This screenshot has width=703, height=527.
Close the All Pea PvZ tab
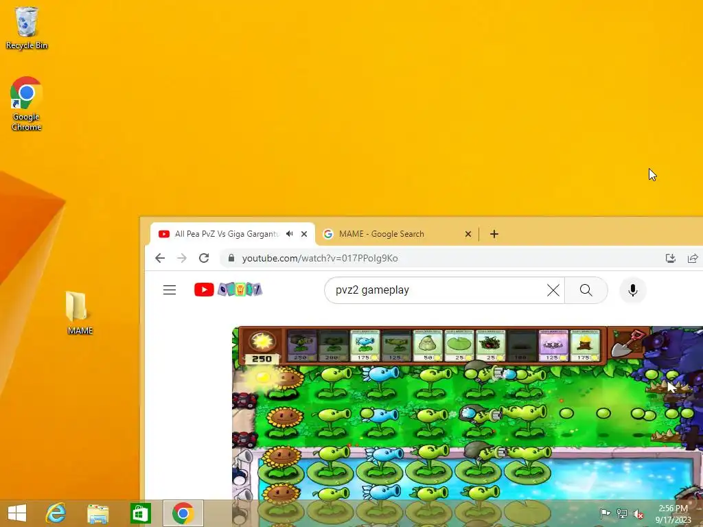pos(304,234)
